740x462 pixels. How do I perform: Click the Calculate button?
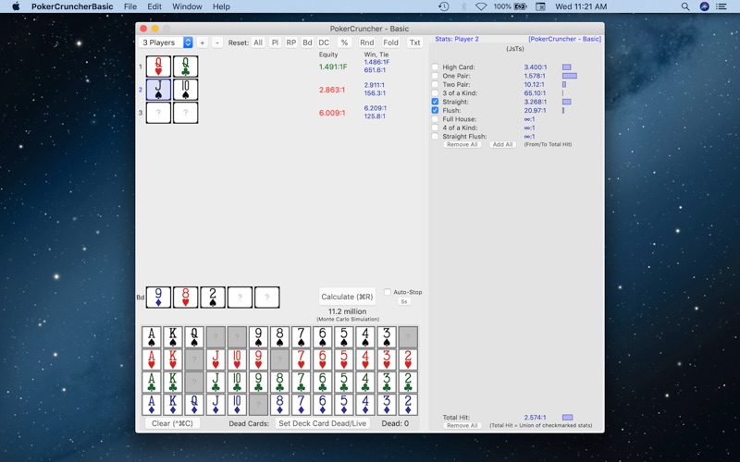click(x=347, y=297)
